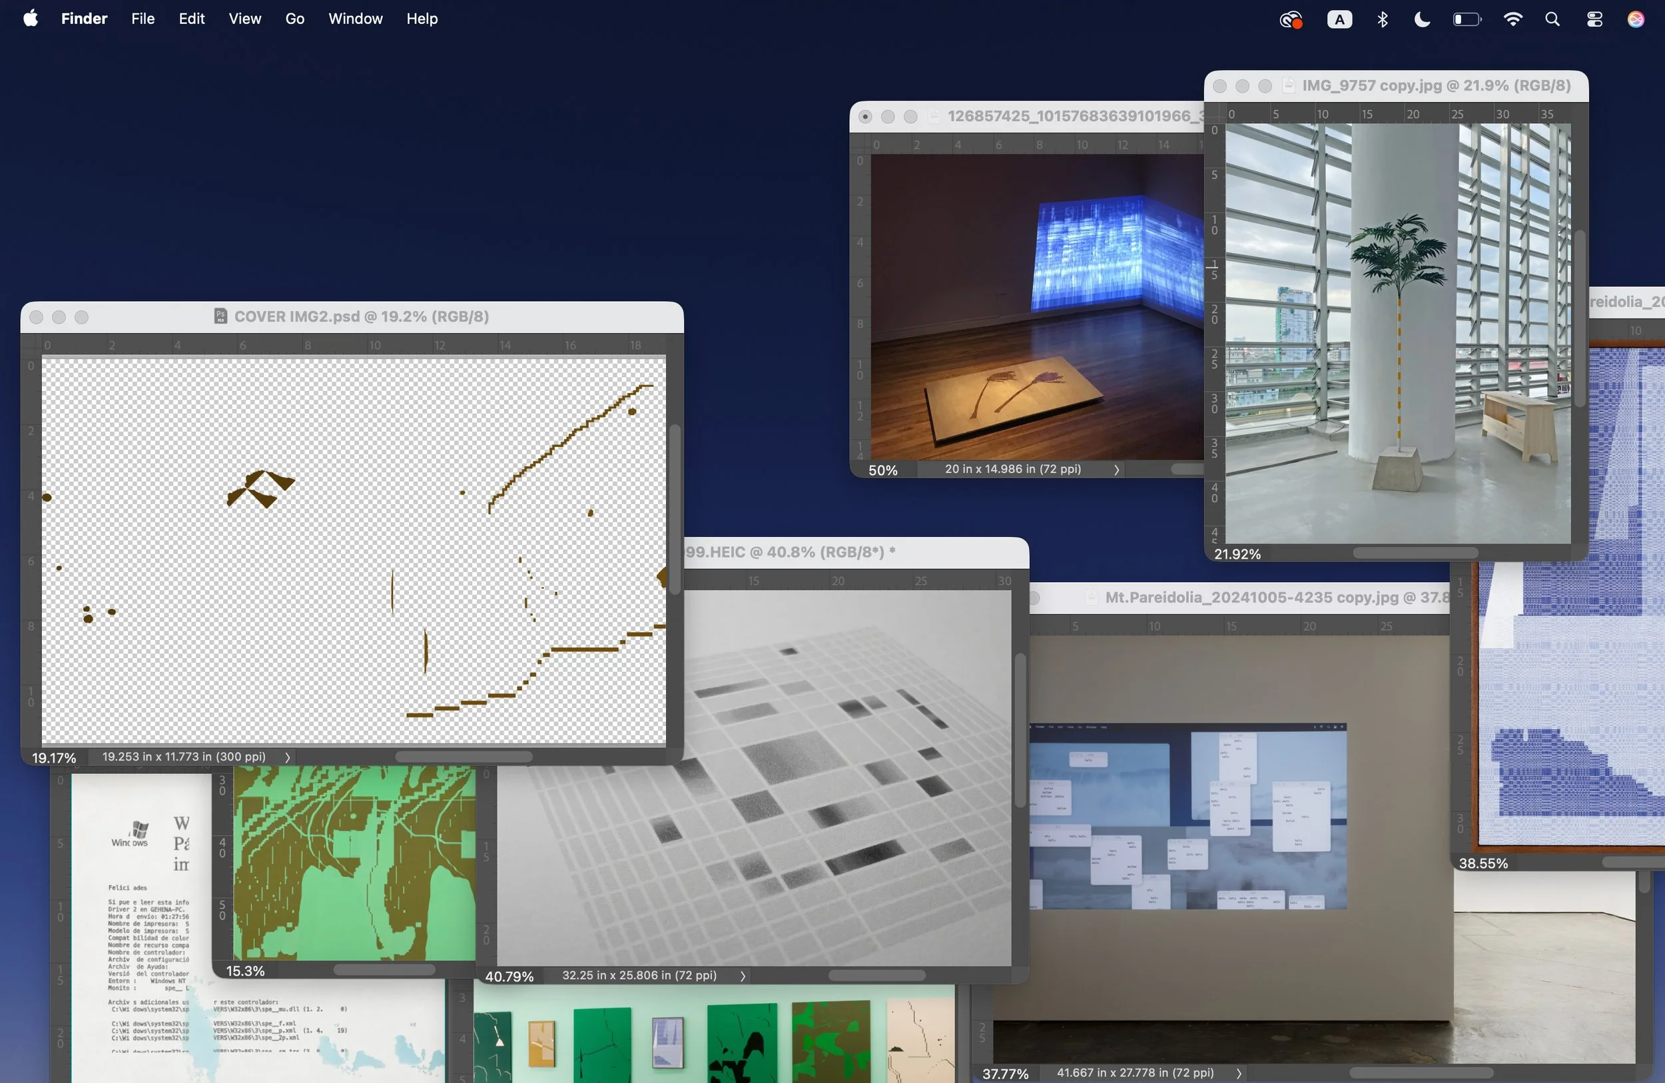The width and height of the screenshot is (1665, 1083).
Task: Click battery status icon in menu bar
Action: [1467, 19]
